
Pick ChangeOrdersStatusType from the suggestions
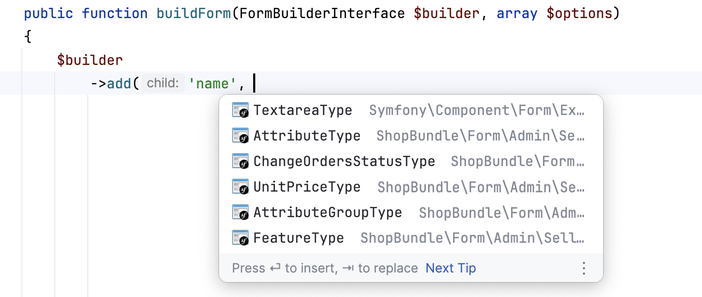(344, 161)
